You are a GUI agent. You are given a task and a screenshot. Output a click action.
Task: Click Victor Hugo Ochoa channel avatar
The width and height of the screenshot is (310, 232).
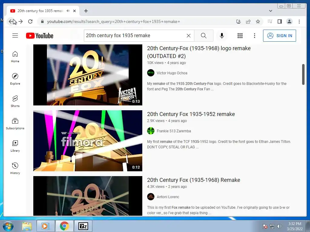click(151, 73)
